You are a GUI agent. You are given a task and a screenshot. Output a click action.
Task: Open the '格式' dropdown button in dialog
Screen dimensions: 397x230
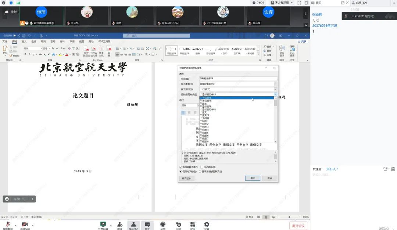click(x=187, y=179)
